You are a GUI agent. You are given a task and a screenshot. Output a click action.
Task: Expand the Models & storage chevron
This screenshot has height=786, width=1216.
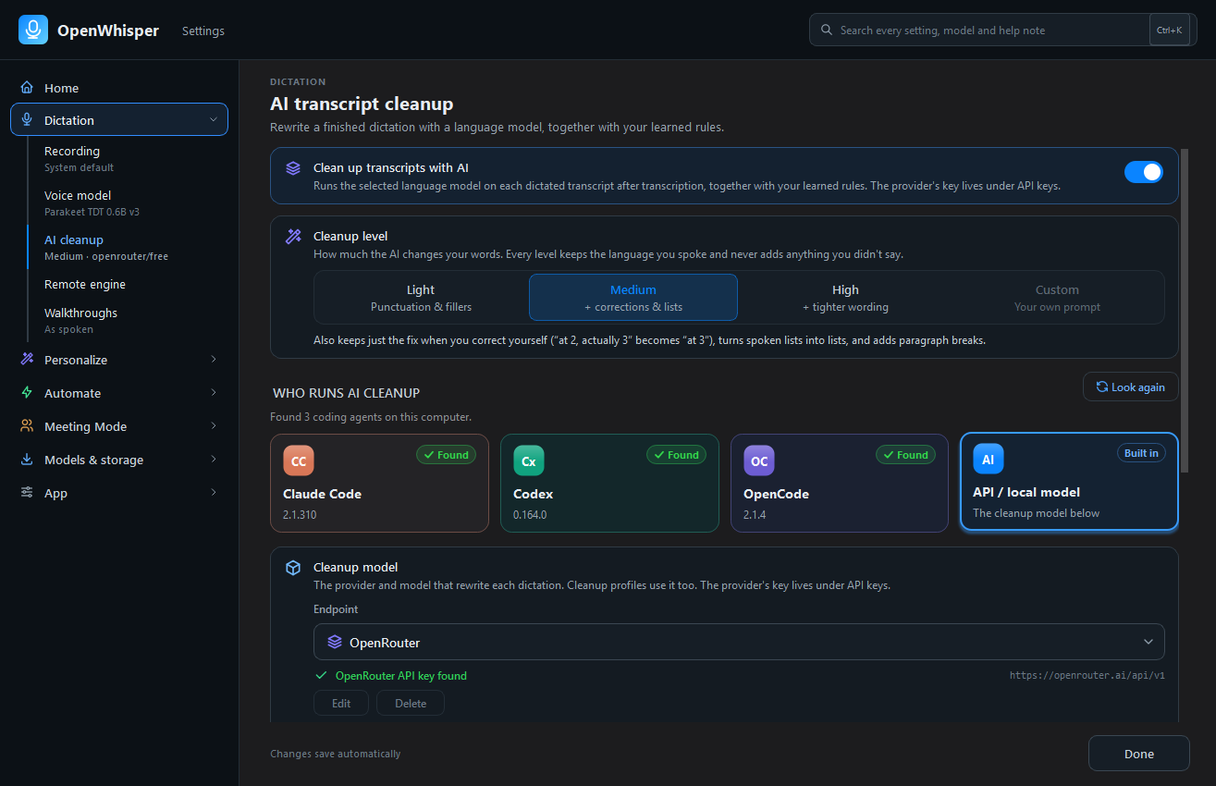214,460
